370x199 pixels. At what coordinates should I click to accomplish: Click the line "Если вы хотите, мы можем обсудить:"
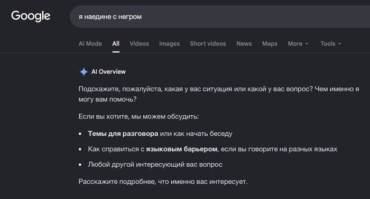tap(138, 116)
